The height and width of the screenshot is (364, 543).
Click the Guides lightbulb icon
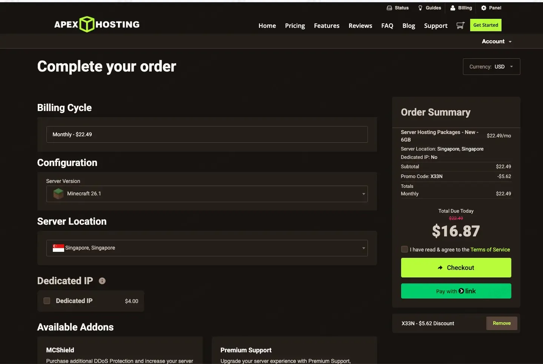click(x=420, y=8)
